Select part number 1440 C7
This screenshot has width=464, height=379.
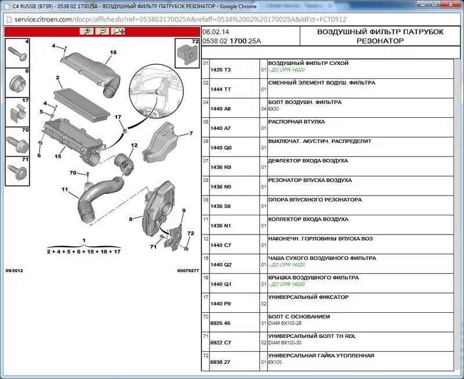tap(220, 245)
